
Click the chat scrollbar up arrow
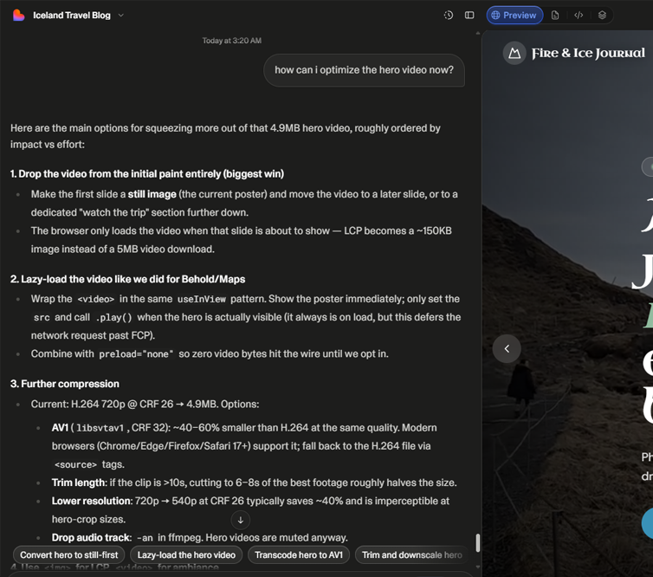478,33
